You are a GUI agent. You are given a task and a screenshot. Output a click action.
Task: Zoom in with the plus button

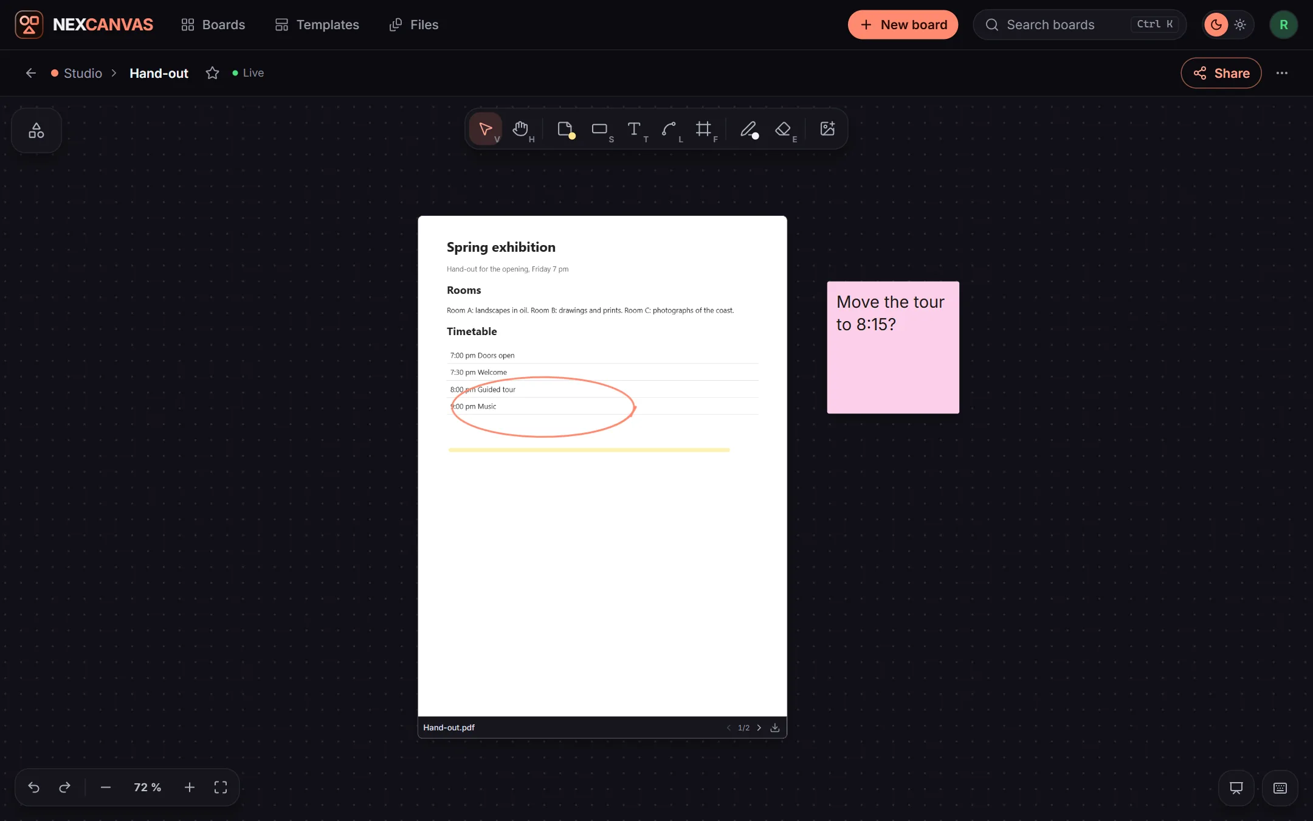pyautogui.click(x=190, y=788)
